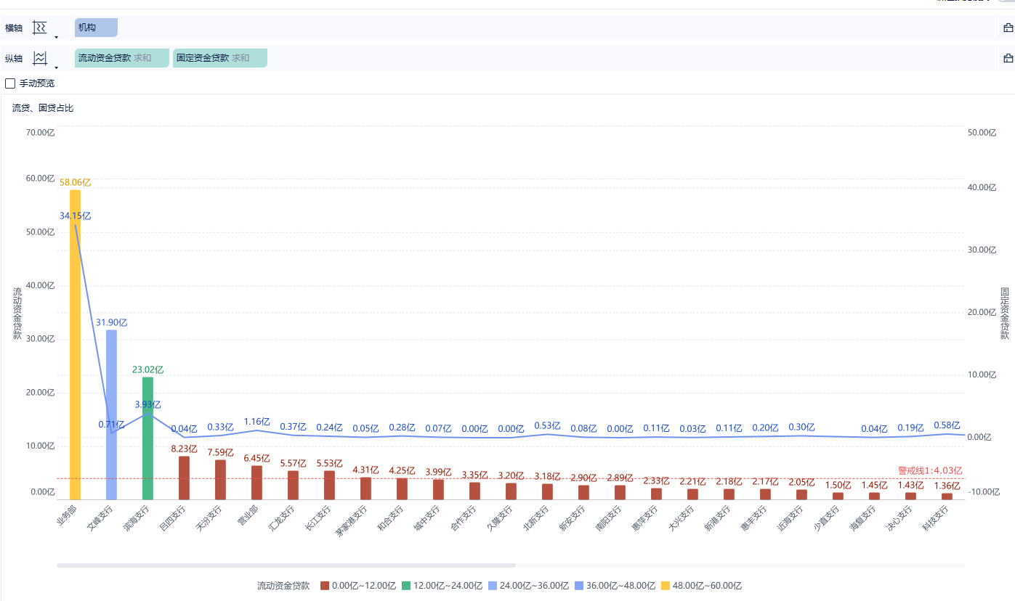Select the green 滨海支行 bar

tap(147, 438)
